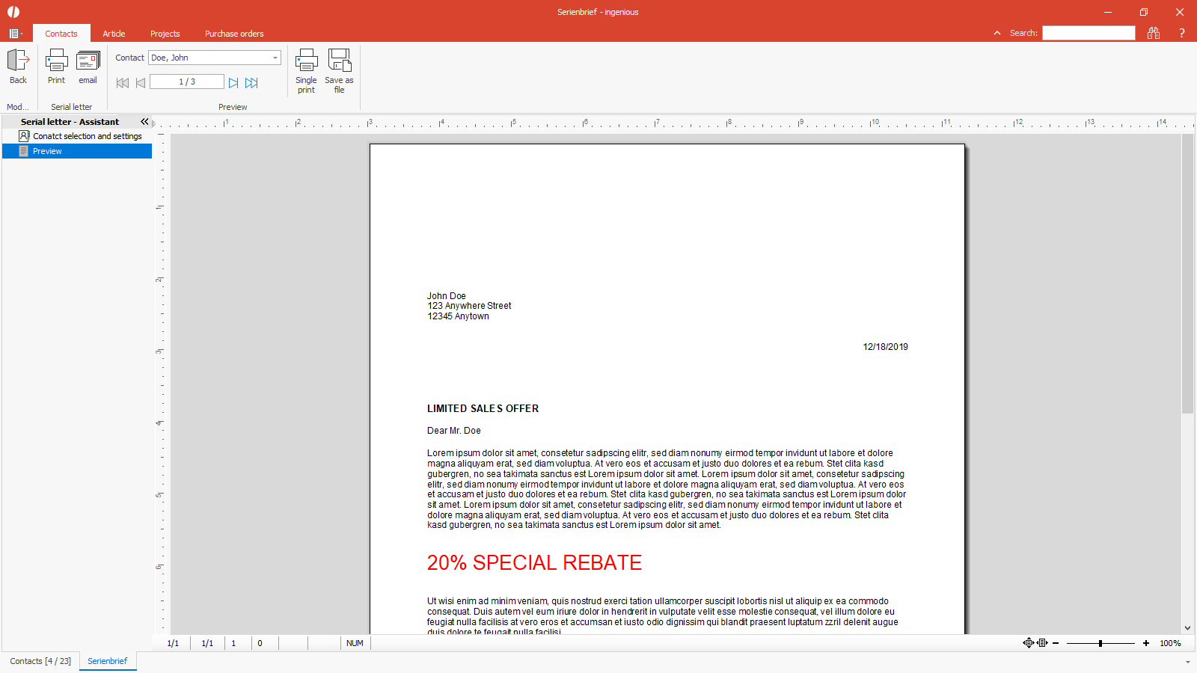
Task: Click the Back button icon
Action: point(18,61)
